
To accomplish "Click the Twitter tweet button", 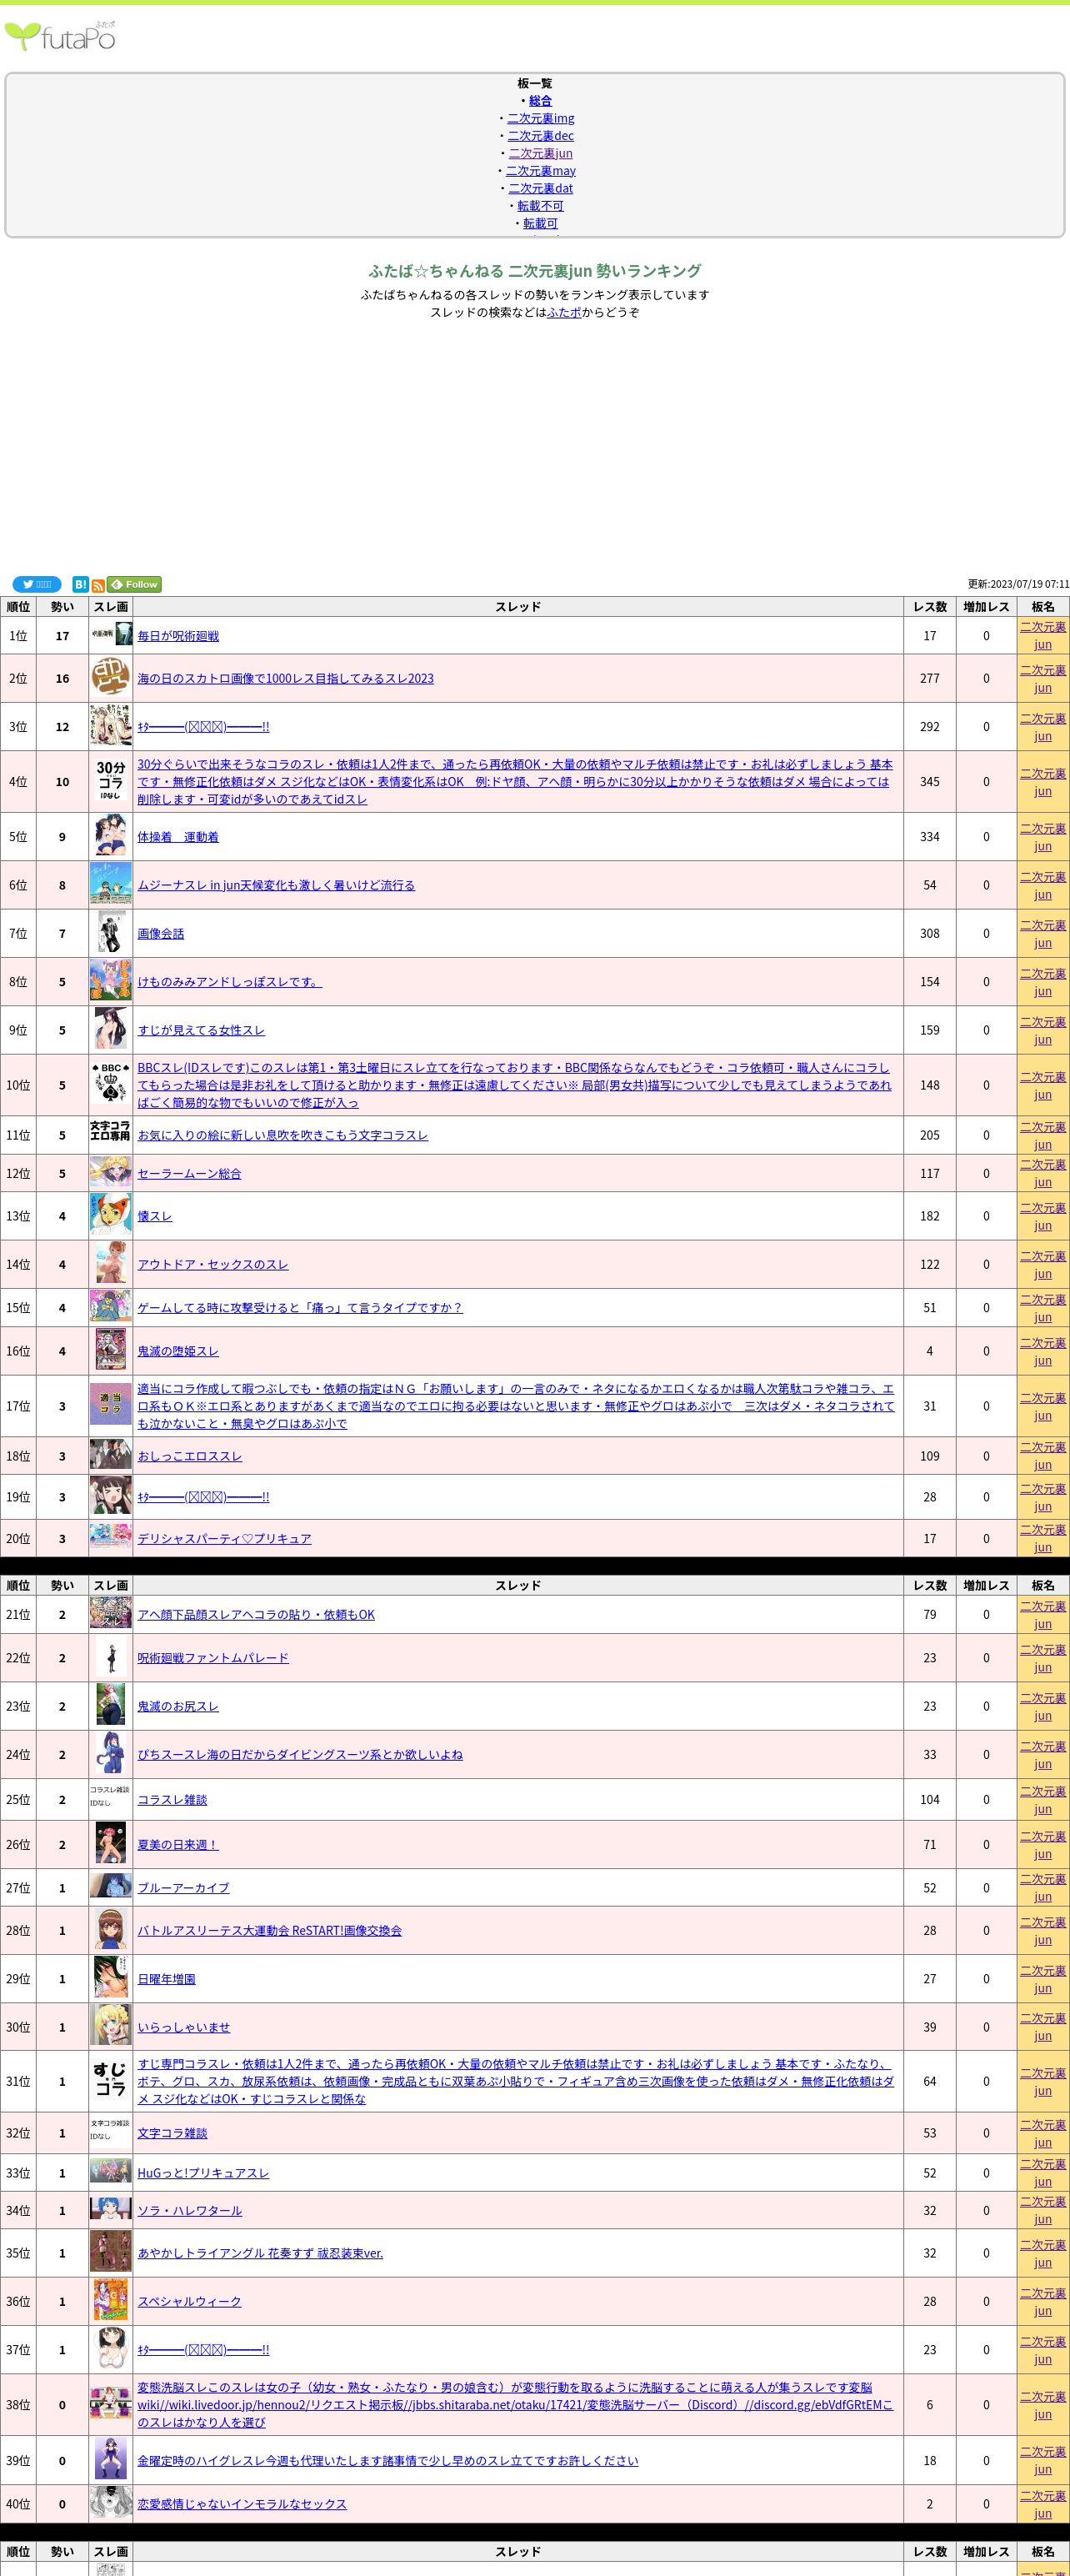I will click(x=37, y=584).
